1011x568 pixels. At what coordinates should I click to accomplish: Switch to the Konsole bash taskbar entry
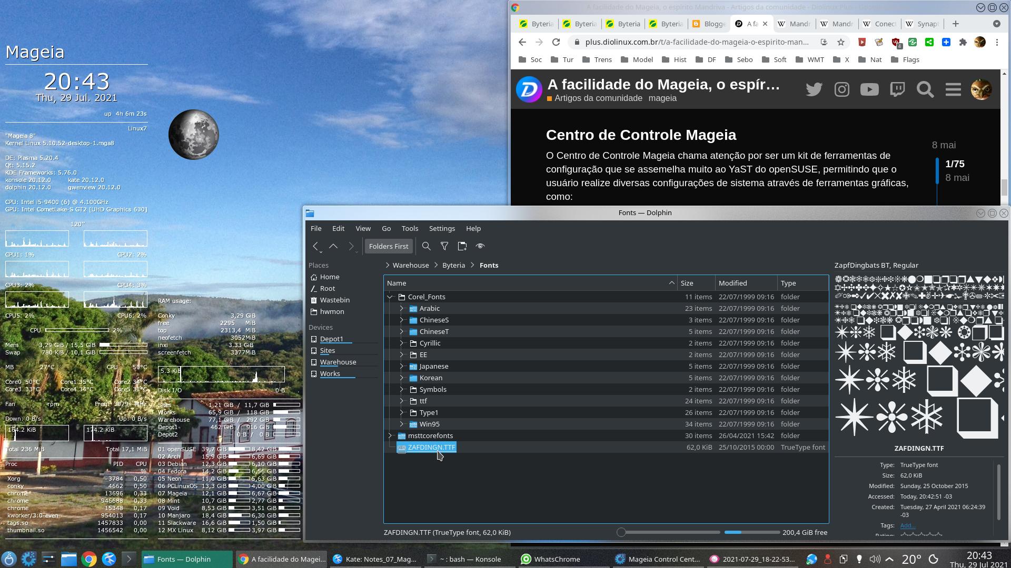point(468,559)
